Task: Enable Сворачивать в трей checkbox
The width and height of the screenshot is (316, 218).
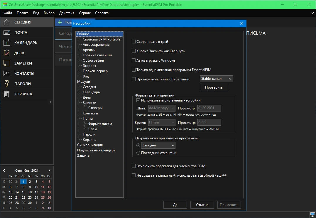Action: [134, 42]
